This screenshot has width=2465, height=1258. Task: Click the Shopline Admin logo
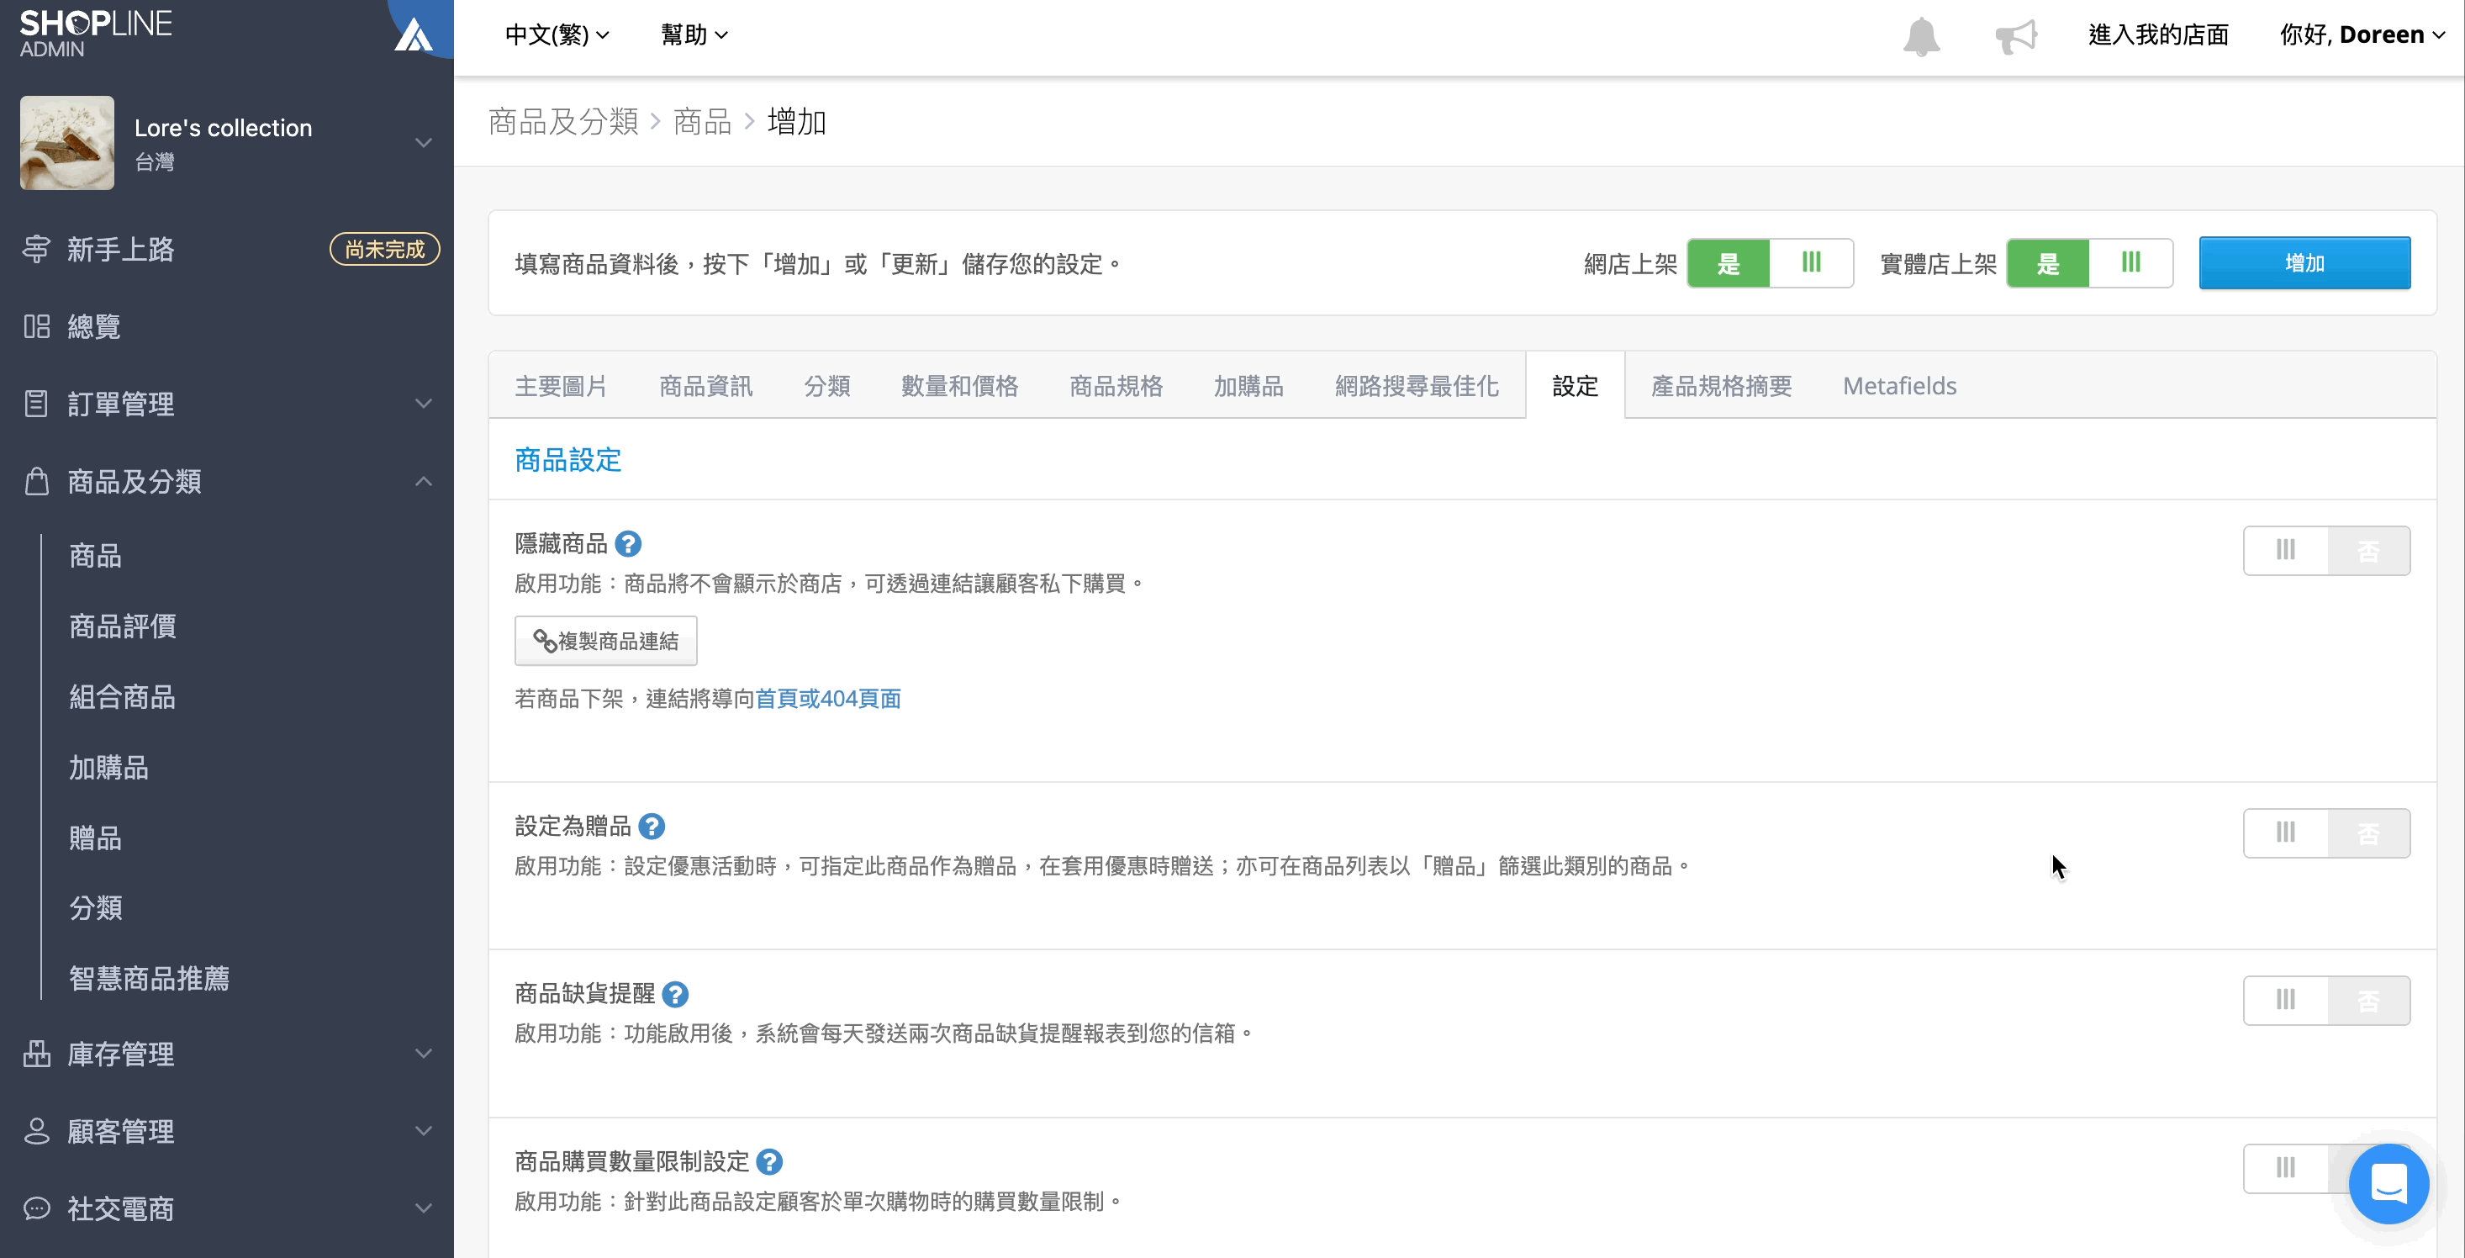96,34
